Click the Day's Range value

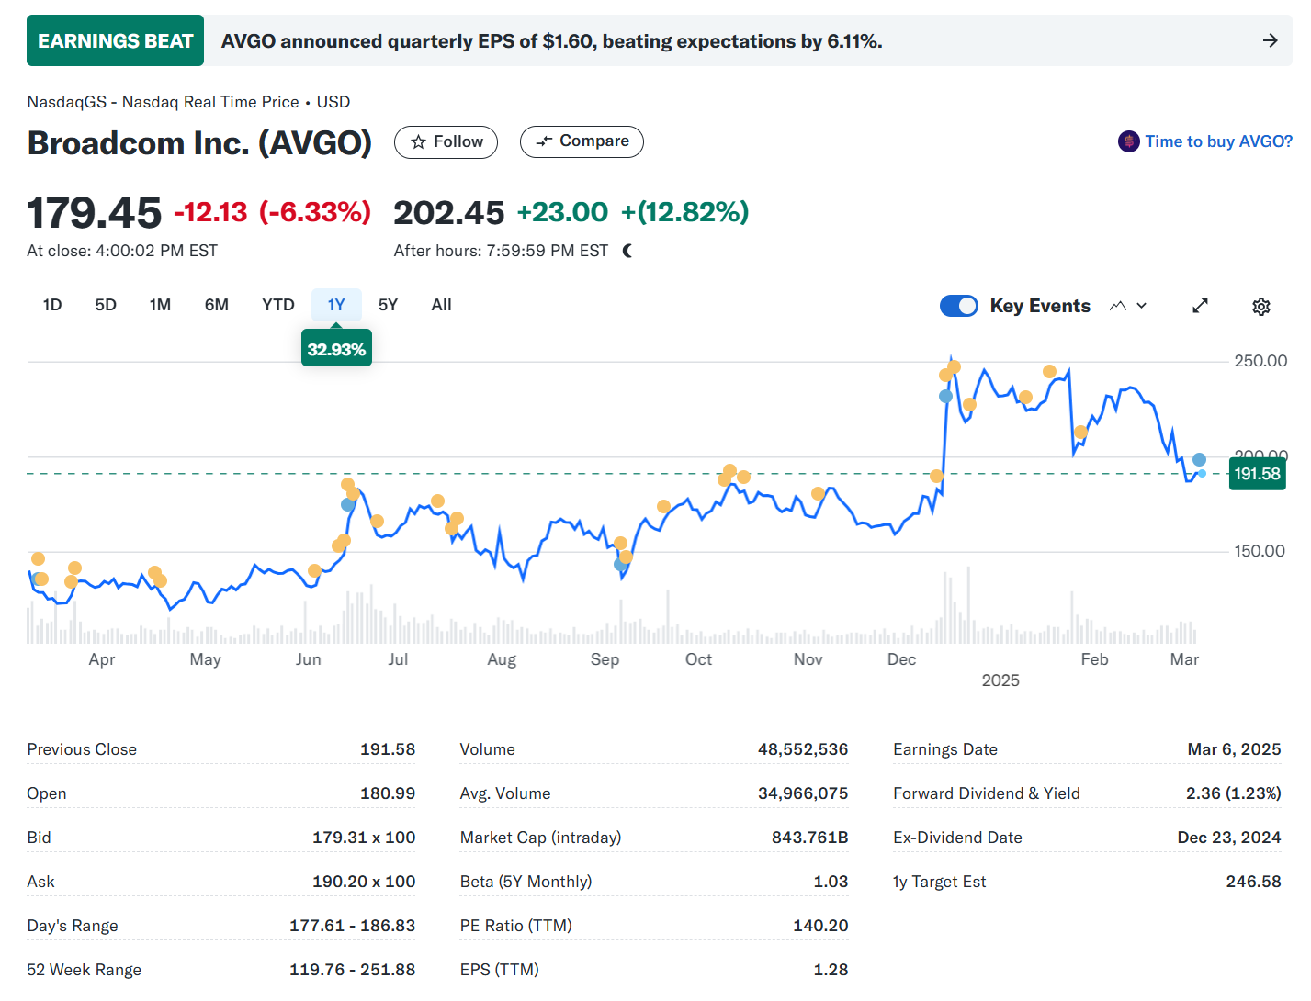[x=352, y=926]
